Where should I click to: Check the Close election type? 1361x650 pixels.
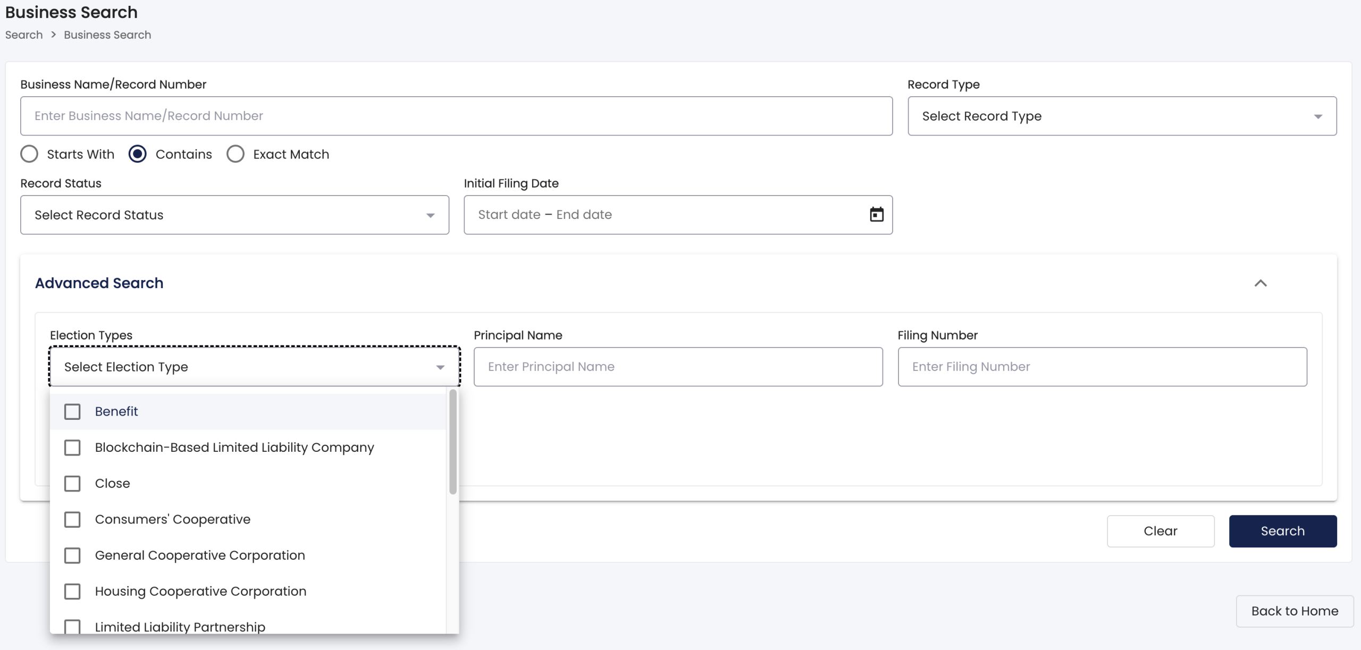click(x=72, y=484)
